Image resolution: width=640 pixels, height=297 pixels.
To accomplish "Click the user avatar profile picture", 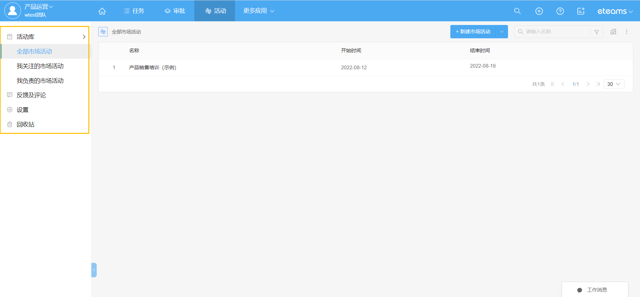I will coord(12,11).
